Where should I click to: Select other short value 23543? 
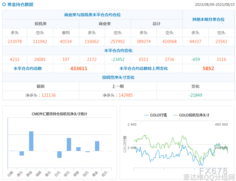pos(221,42)
